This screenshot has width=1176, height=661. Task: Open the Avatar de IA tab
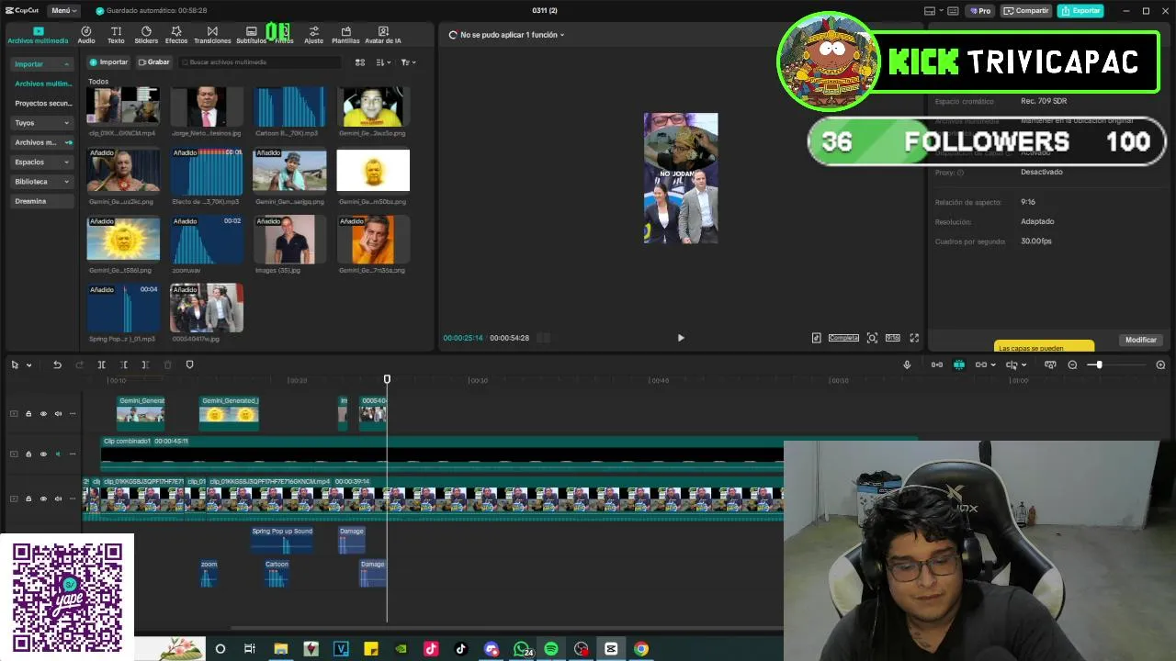pyautogui.click(x=383, y=35)
